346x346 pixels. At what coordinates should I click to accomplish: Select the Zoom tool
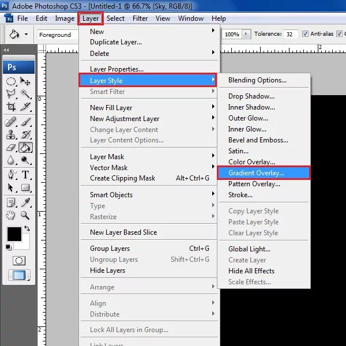25,215
